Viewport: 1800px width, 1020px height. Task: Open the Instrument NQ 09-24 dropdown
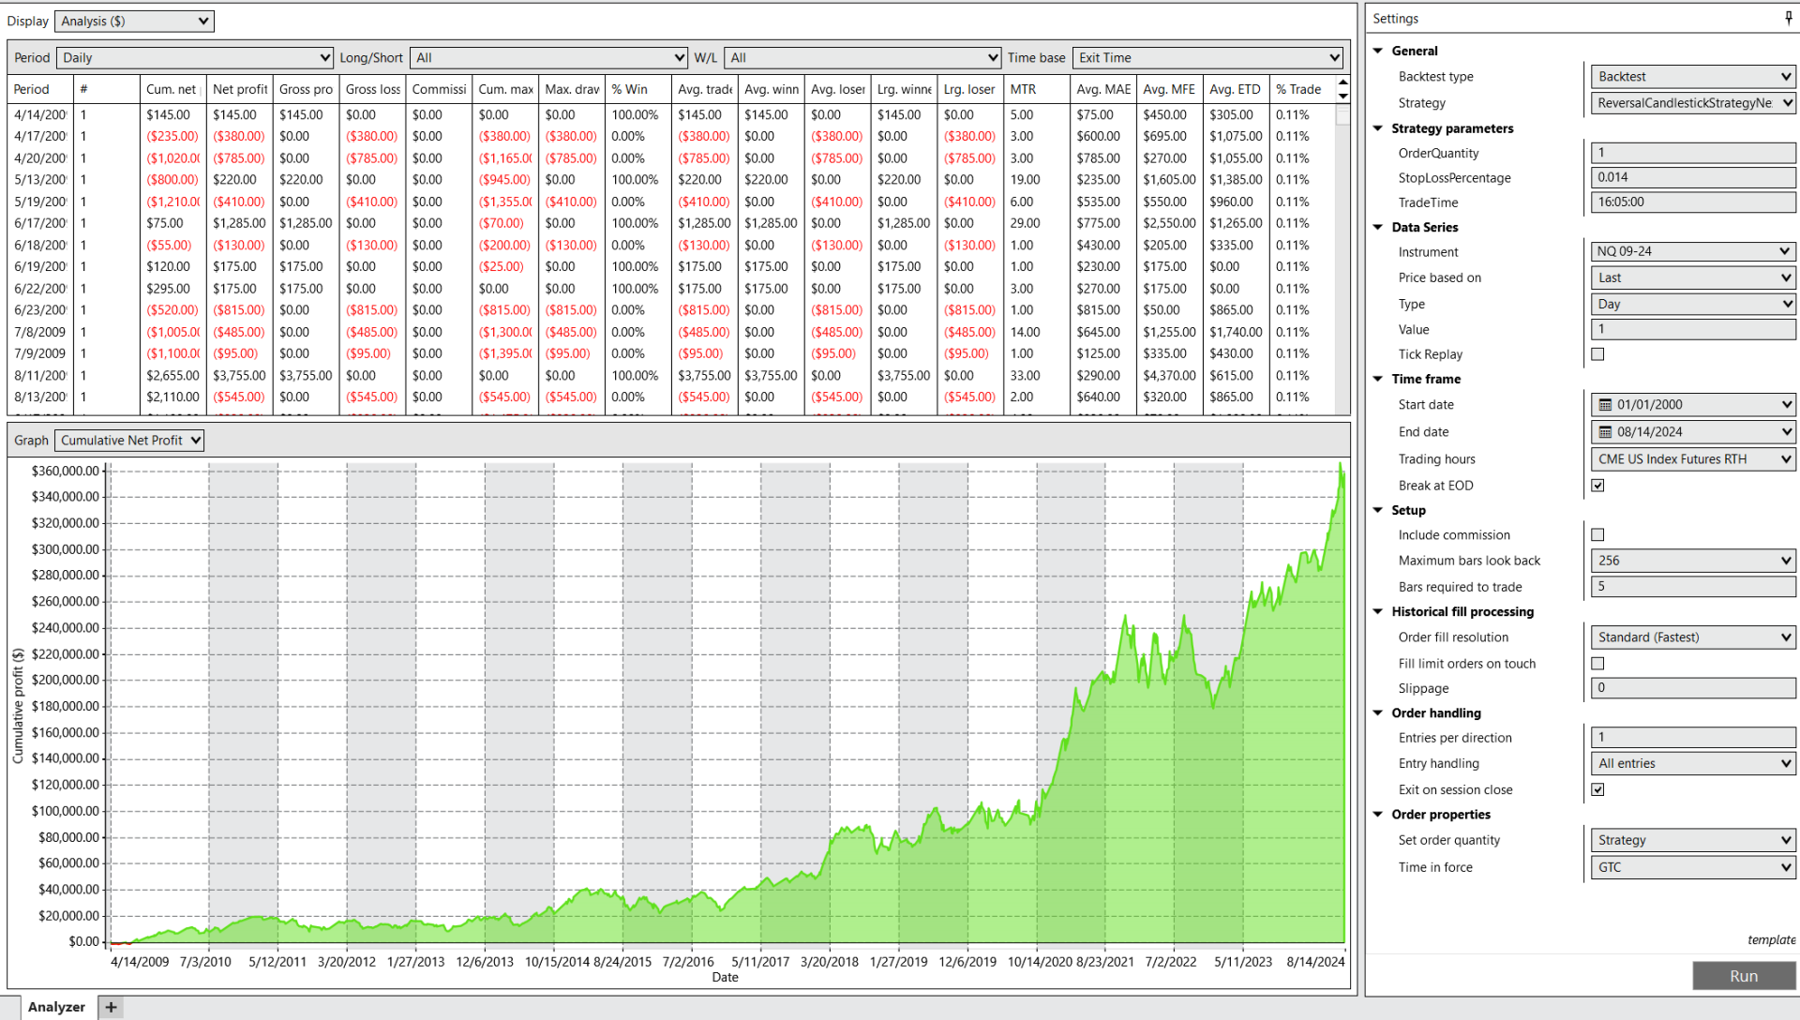tap(1692, 251)
